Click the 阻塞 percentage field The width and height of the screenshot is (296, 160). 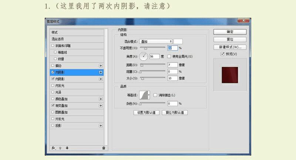pos(172,71)
